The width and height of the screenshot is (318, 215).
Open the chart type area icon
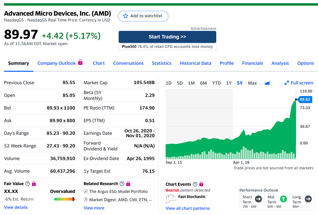[267, 83]
